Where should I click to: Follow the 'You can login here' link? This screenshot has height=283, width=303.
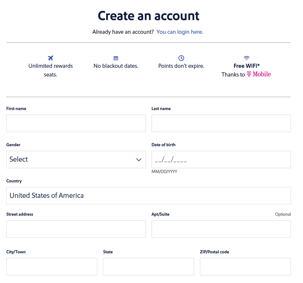click(180, 32)
